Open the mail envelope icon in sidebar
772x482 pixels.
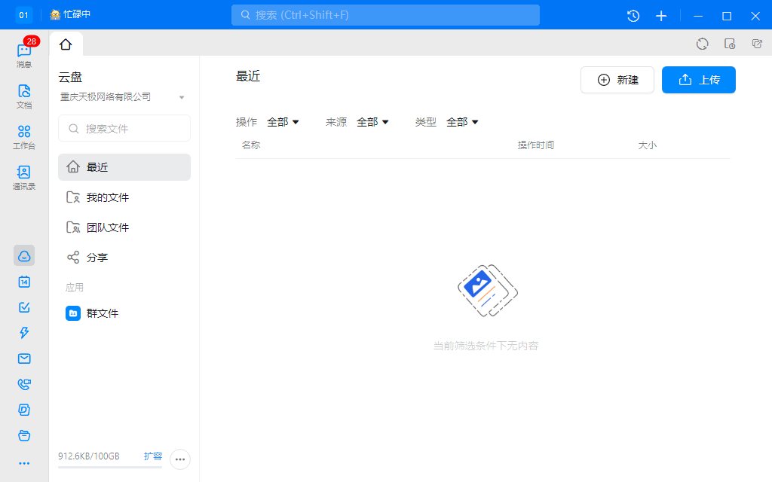tap(23, 358)
